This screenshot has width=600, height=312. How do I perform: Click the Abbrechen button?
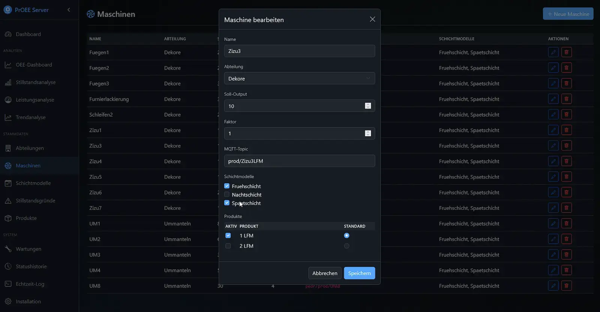[325, 273]
